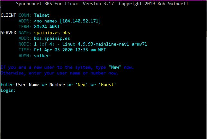The image size is (207, 139).
Task: Click the 'Synchronet BBS for Linux' header text
Action: point(47,4)
